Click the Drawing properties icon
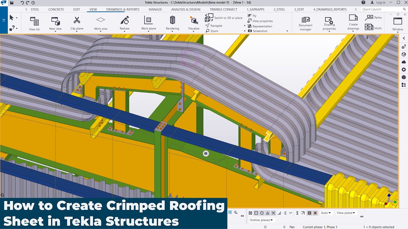This screenshot has width=408, height=229. pos(329,20)
